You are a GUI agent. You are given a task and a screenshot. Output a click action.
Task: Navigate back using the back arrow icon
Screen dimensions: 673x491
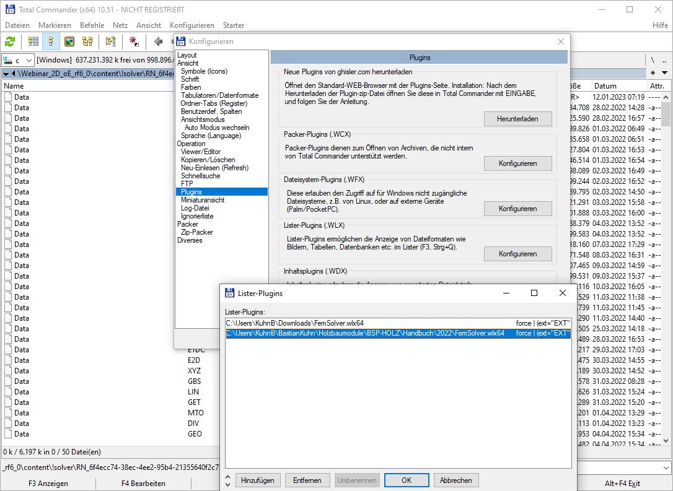pos(157,41)
